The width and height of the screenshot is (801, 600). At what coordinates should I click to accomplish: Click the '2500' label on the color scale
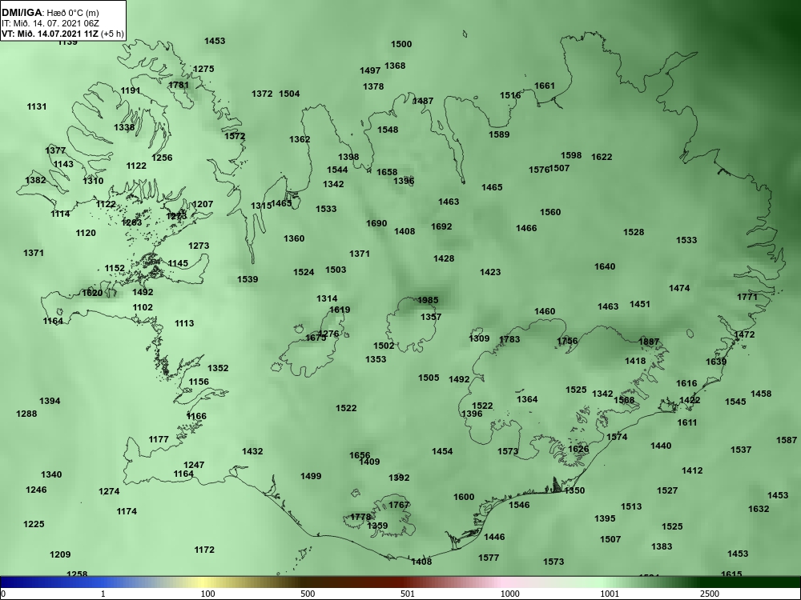point(710,594)
